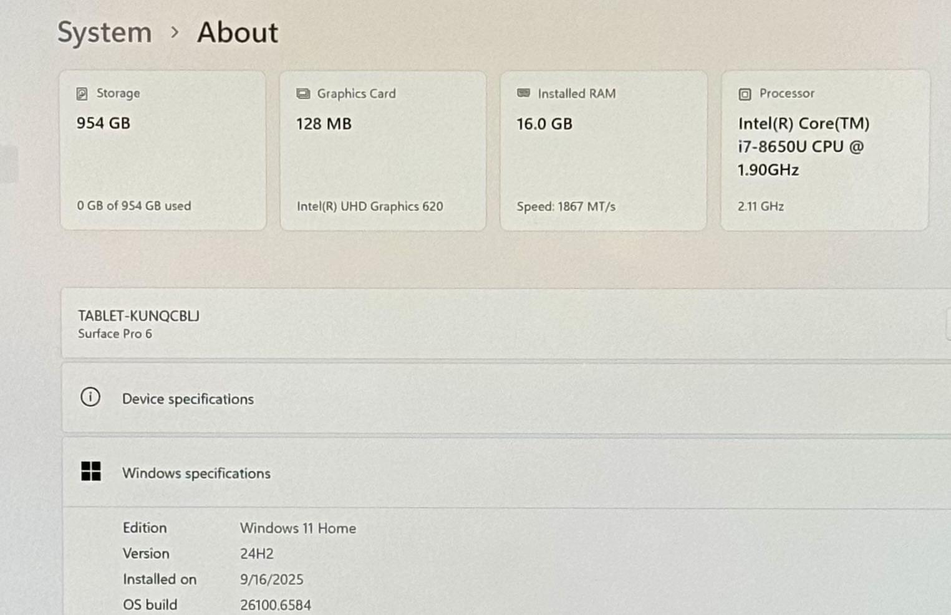
Task: Go back to System in breadcrumb
Action: [104, 32]
